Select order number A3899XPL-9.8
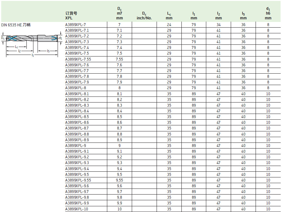This screenshot has height=212, width=282. [x=77, y=197]
